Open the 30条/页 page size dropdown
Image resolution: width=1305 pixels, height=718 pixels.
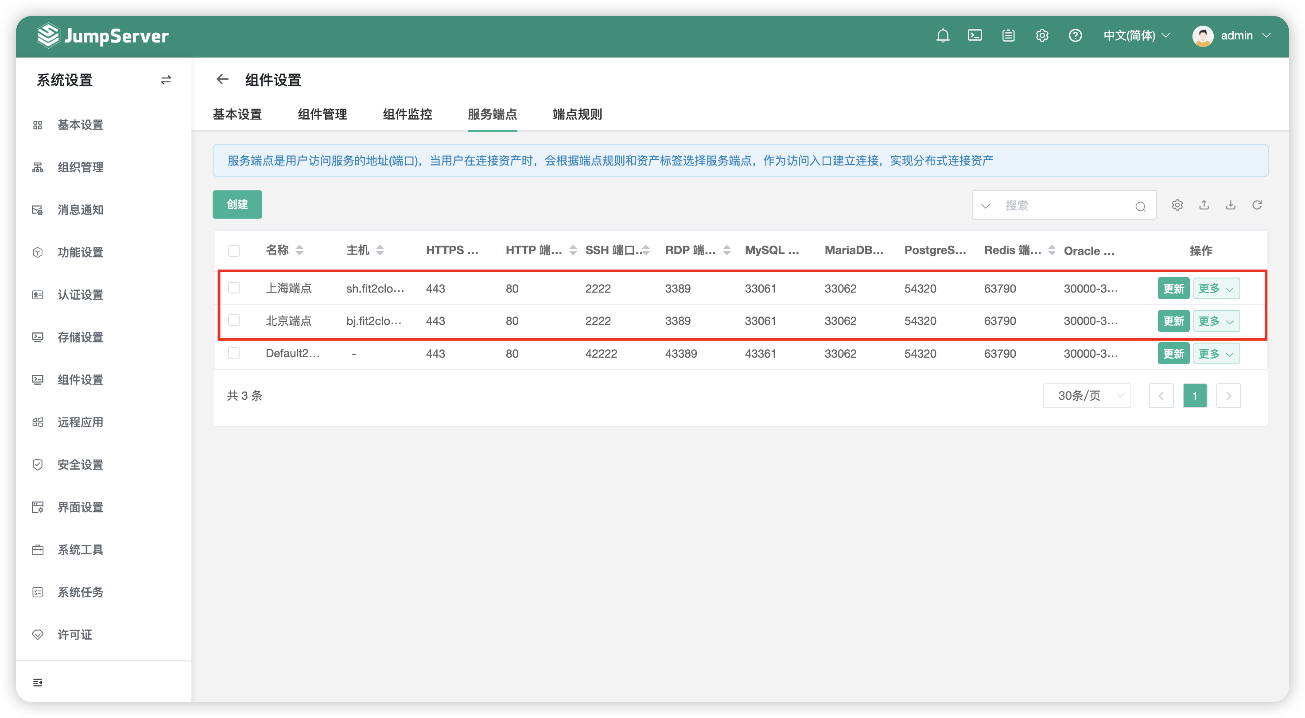tap(1086, 395)
